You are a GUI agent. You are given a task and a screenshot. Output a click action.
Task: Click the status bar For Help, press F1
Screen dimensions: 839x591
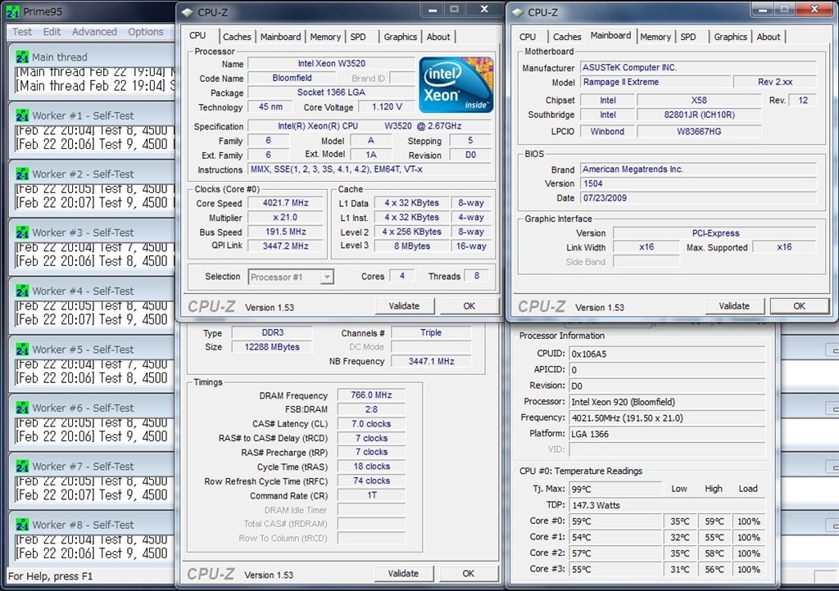tap(50, 576)
